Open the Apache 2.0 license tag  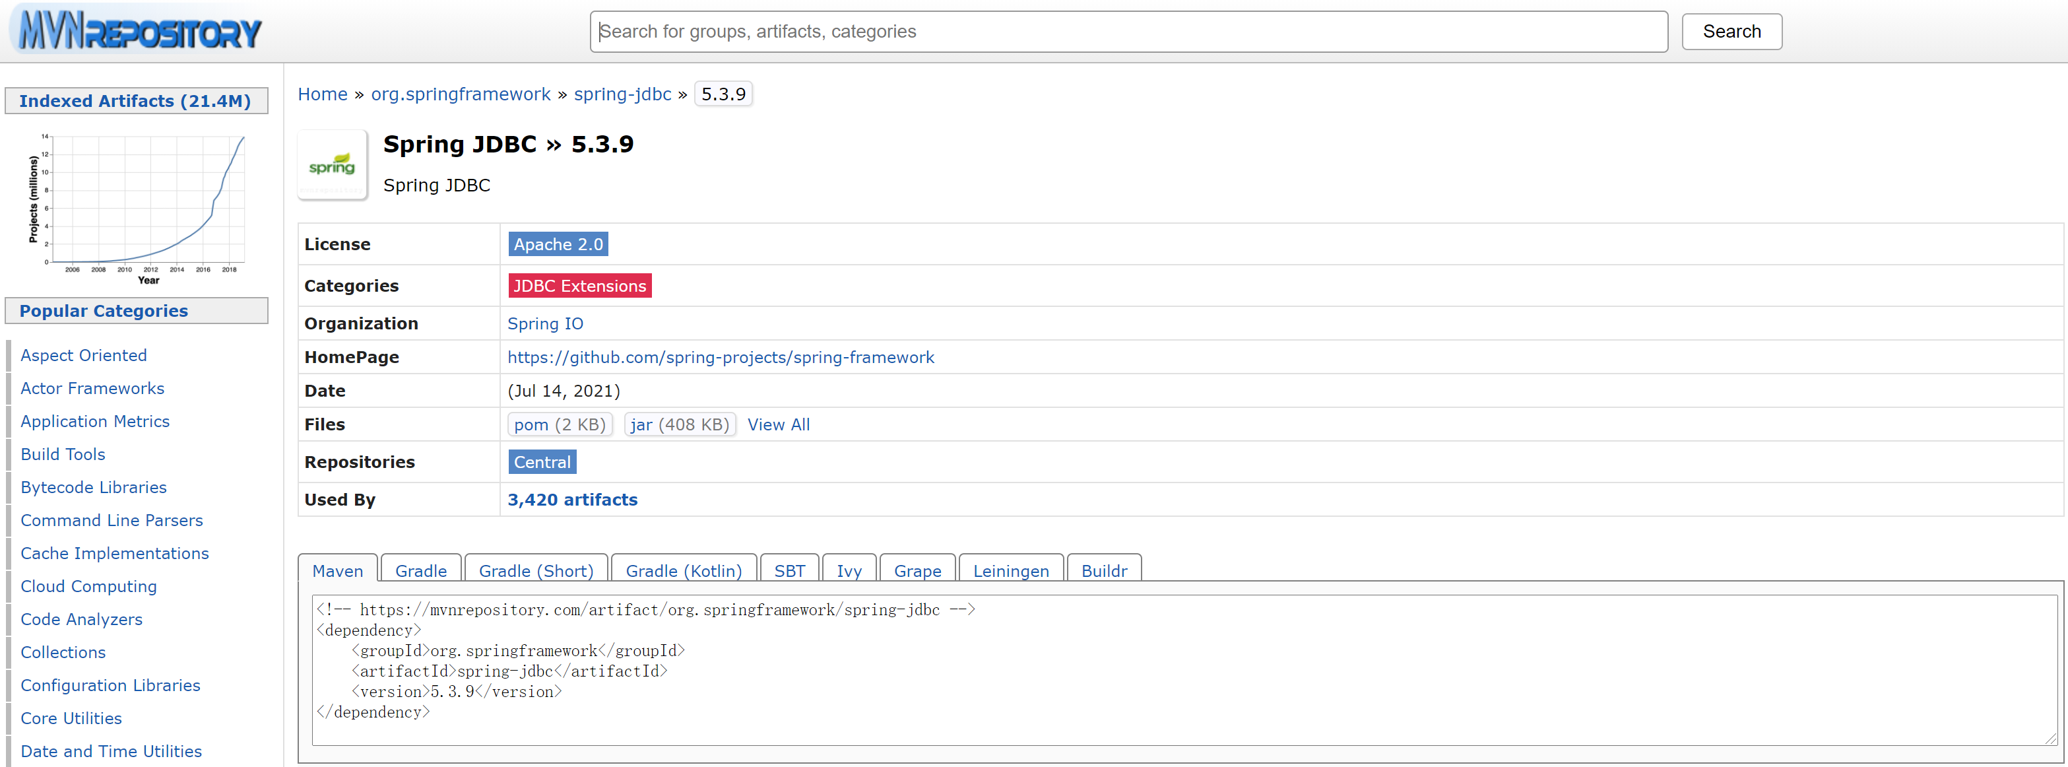coord(558,244)
